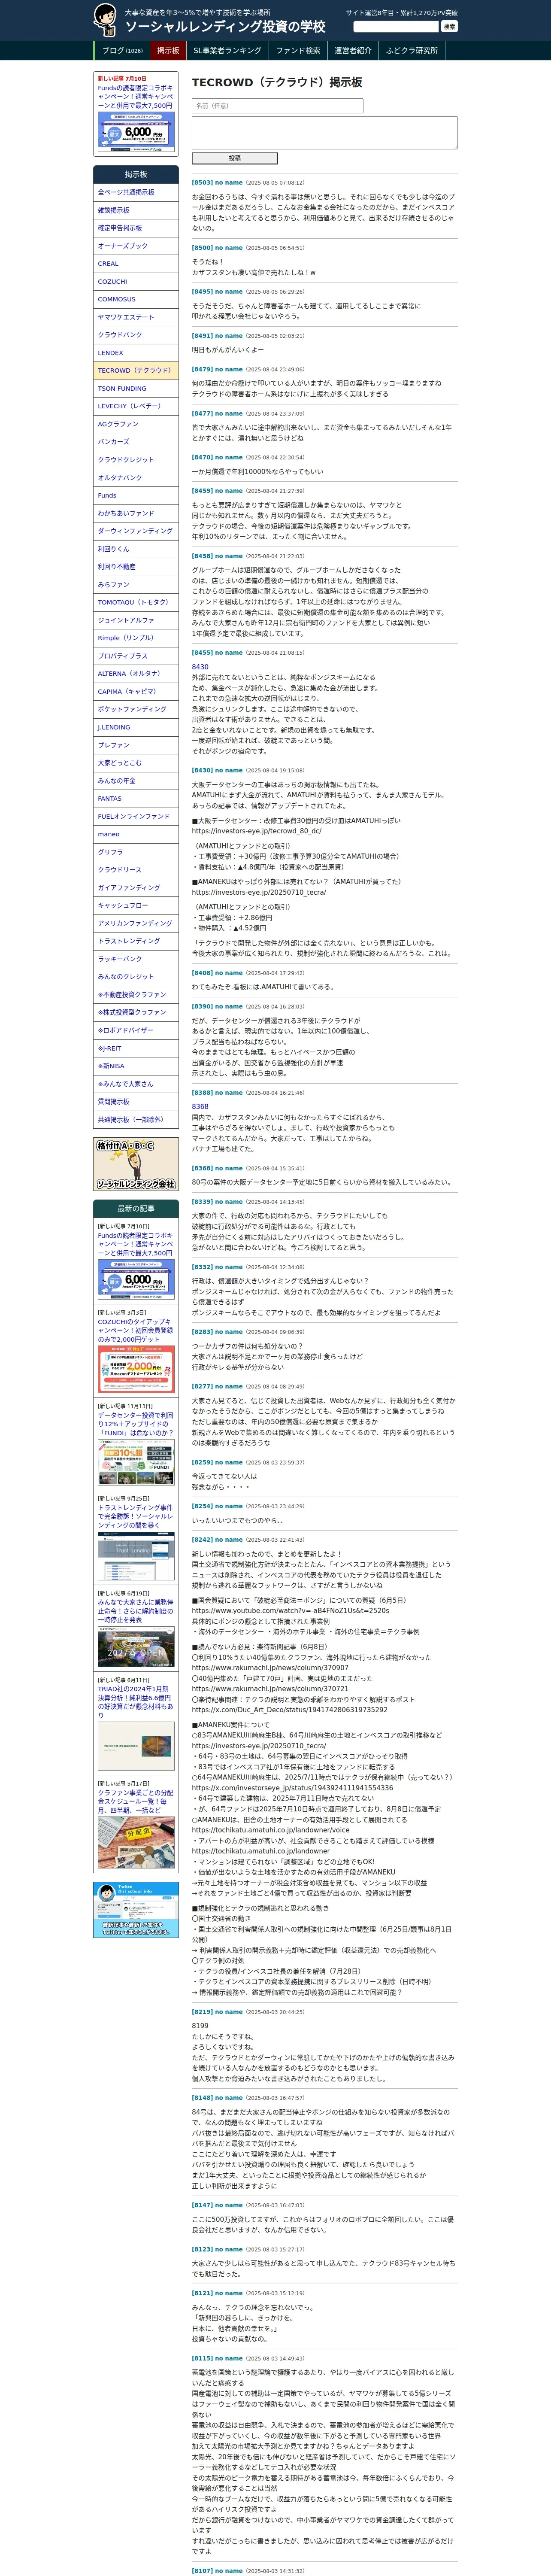Click the 検索 search button
Image resolution: width=551 pixels, height=2576 pixels.
pos(449,27)
